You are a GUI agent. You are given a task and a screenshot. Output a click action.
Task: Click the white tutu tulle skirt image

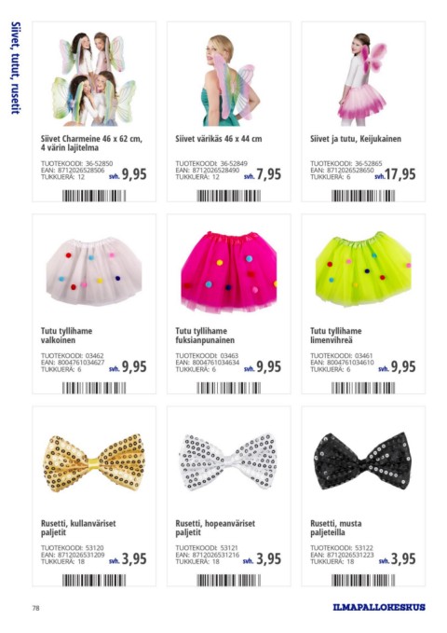pyautogui.click(x=94, y=271)
